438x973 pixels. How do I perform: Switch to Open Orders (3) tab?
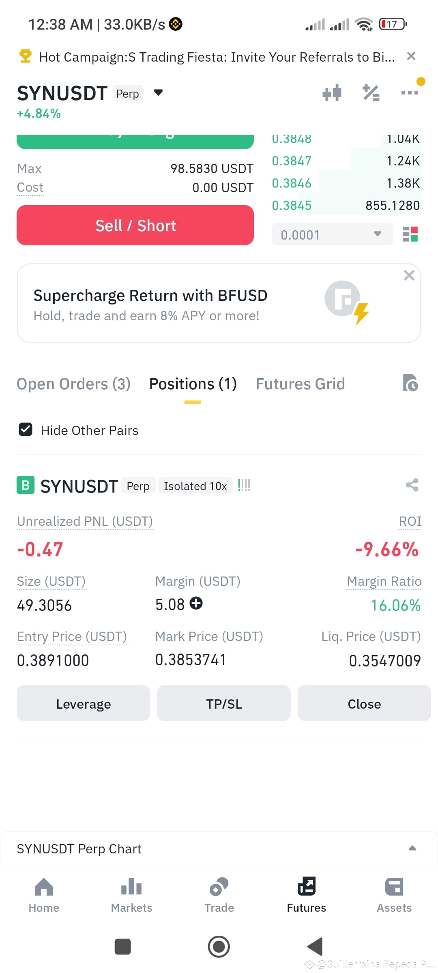pyautogui.click(x=73, y=384)
